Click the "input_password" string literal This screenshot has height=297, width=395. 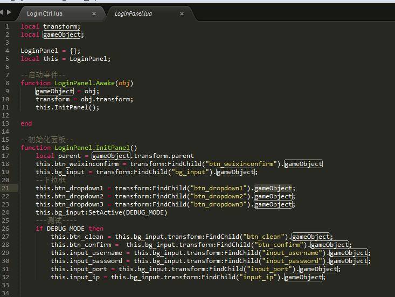point(292,261)
